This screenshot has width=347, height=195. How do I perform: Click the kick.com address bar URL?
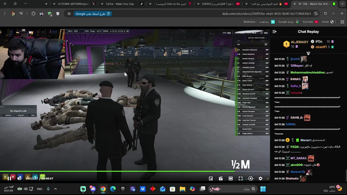267,14
